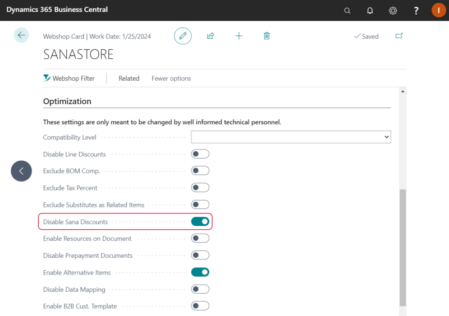Open the Related menu
The image size is (449, 316).
tap(129, 78)
